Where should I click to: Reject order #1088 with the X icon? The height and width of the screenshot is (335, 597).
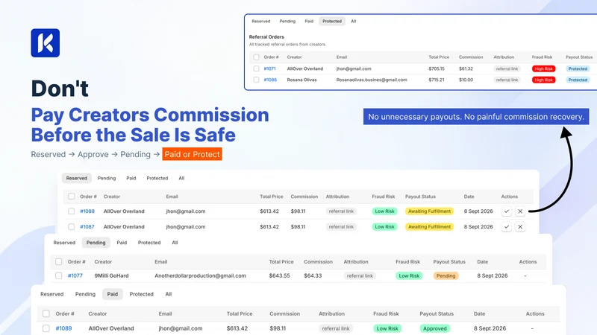tap(520, 211)
